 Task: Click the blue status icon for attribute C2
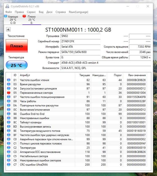click(x=9, y=148)
